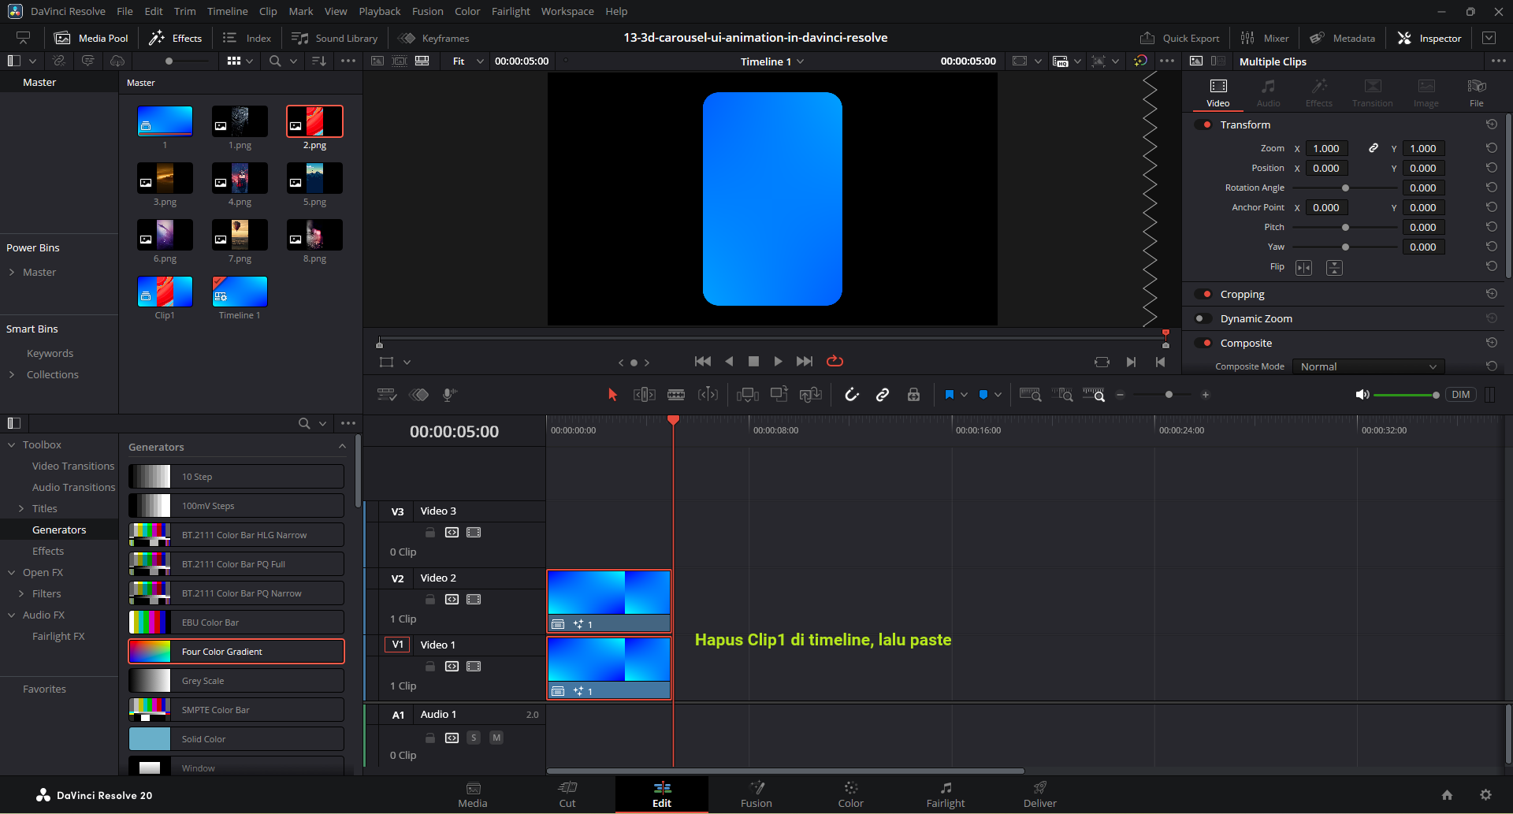
Task: Click the position lock icon in timeline toolbar
Action: point(913,395)
